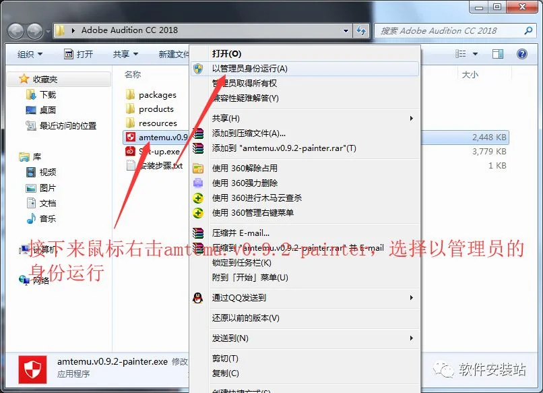This screenshot has width=543, height=393.
Task: Click the recent pages dropdown beside nav arrows
Action: [48, 32]
